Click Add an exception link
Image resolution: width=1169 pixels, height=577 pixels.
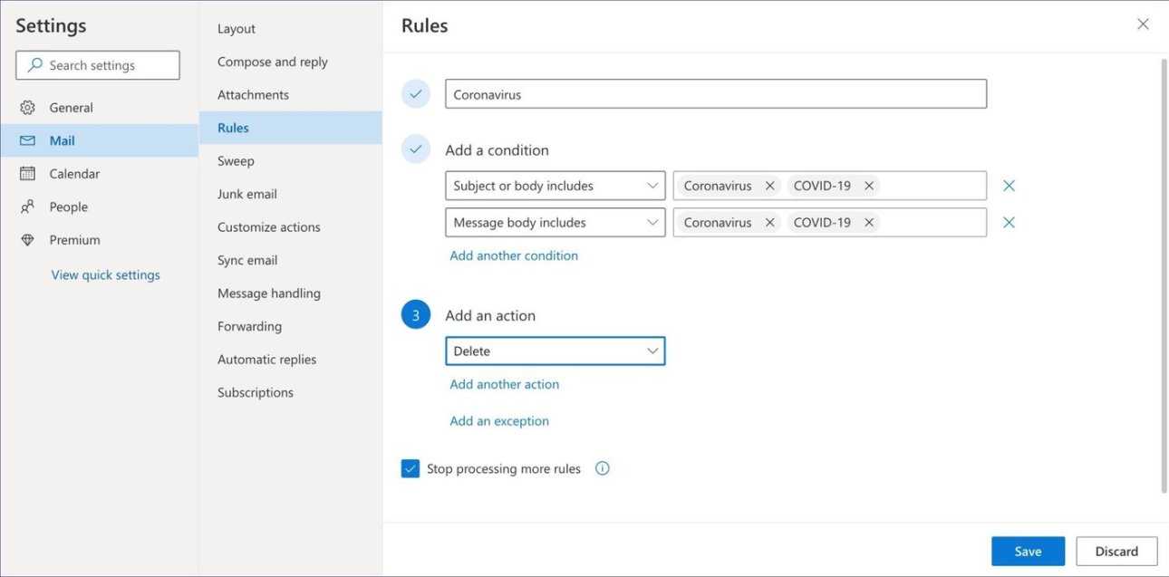(x=499, y=421)
